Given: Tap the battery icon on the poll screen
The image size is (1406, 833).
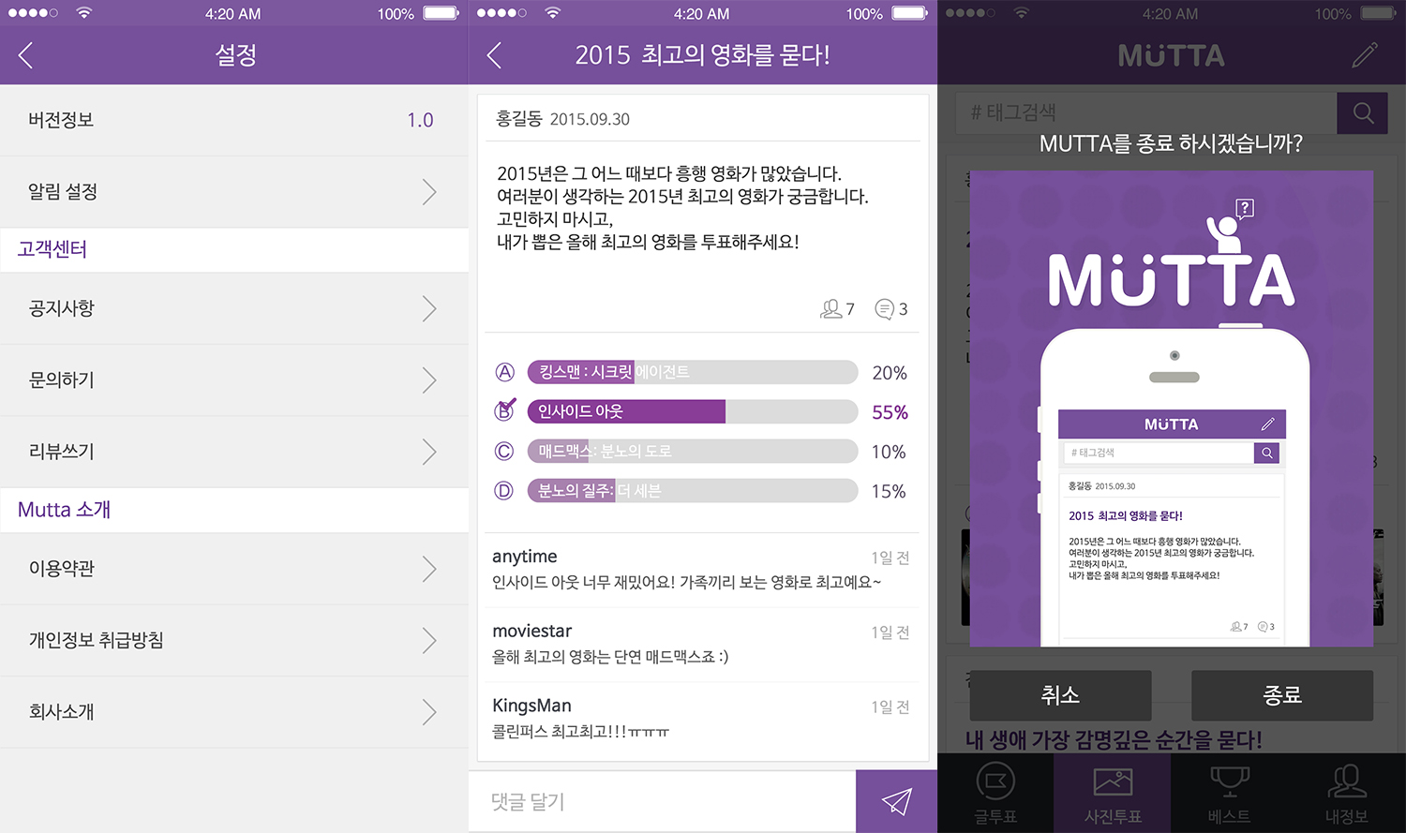Looking at the screenshot, I should [x=909, y=13].
